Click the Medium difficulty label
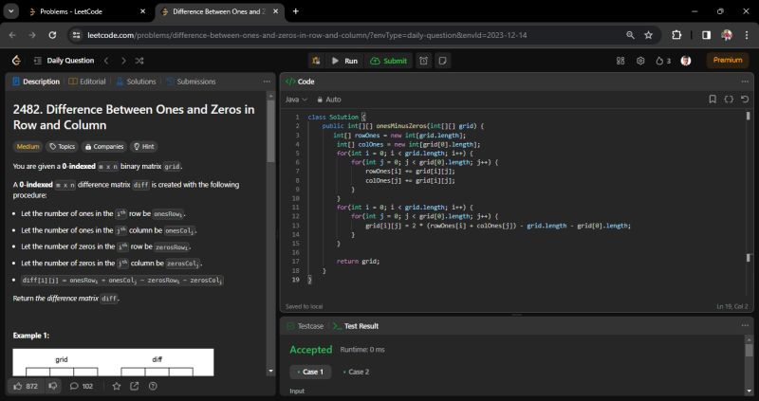 tap(28, 147)
